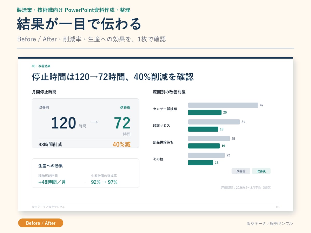Click the gray 段取りミス bar valued 31
Viewport: 311px width, 233px height.
[x=214, y=122]
